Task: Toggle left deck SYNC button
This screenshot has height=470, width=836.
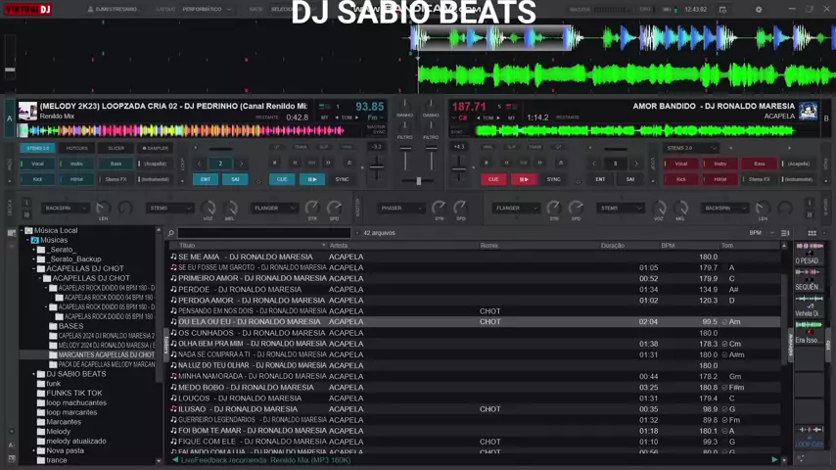Action: tap(342, 179)
